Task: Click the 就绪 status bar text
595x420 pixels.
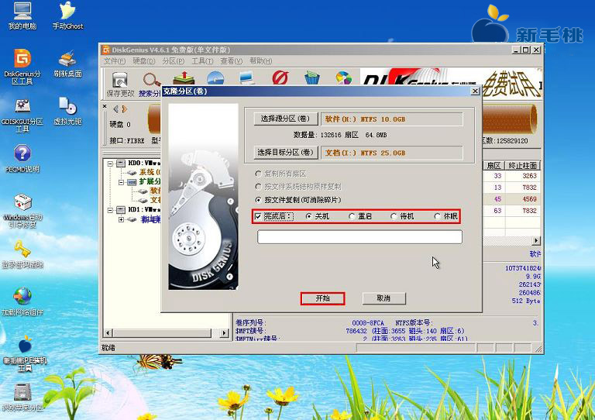Action: coord(108,347)
